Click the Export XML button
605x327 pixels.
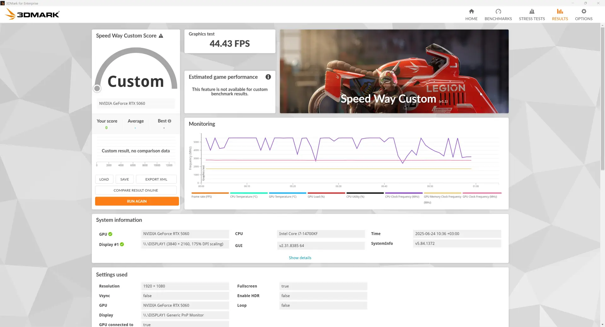coord(156,179)
